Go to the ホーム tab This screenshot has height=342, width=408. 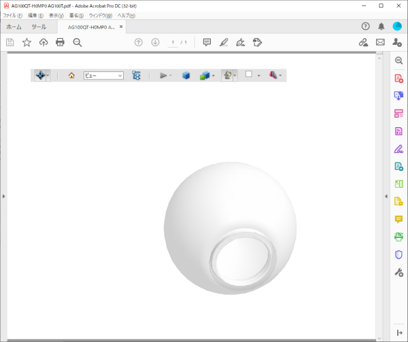pyautogui.click(x=14, y=27)
